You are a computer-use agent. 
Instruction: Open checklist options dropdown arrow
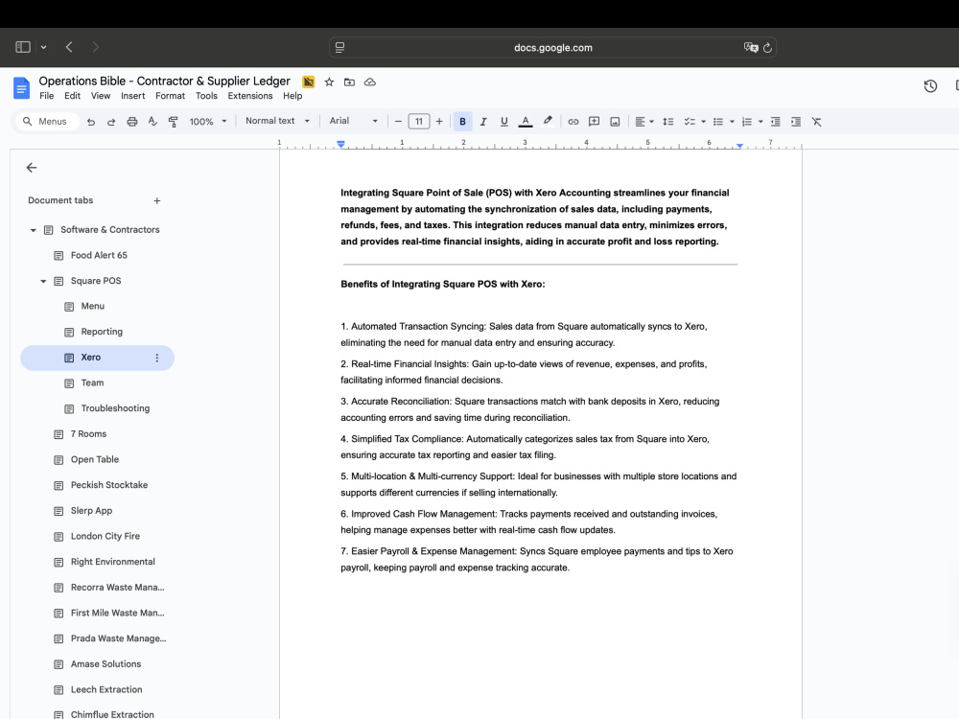[x=703, y=122]
